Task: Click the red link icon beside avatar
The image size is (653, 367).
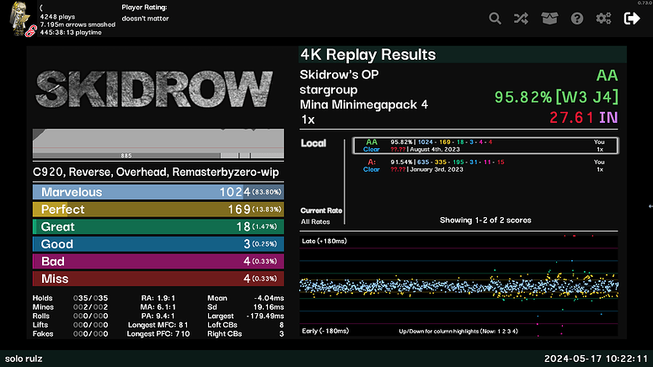Action: coord(31,31)
